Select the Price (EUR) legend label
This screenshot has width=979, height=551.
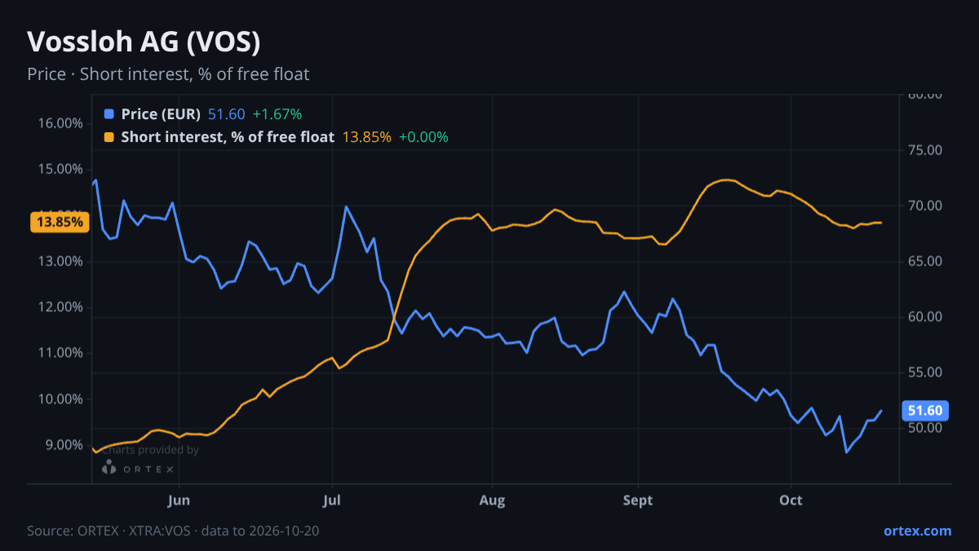pyautogui.click(x=161, y=114)
